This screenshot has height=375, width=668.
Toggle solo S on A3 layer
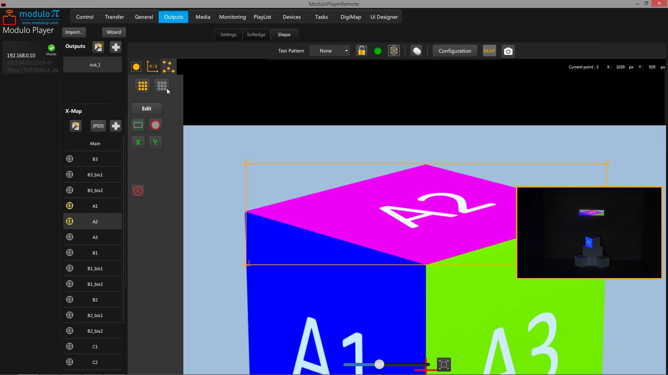[x=70, y=237]
